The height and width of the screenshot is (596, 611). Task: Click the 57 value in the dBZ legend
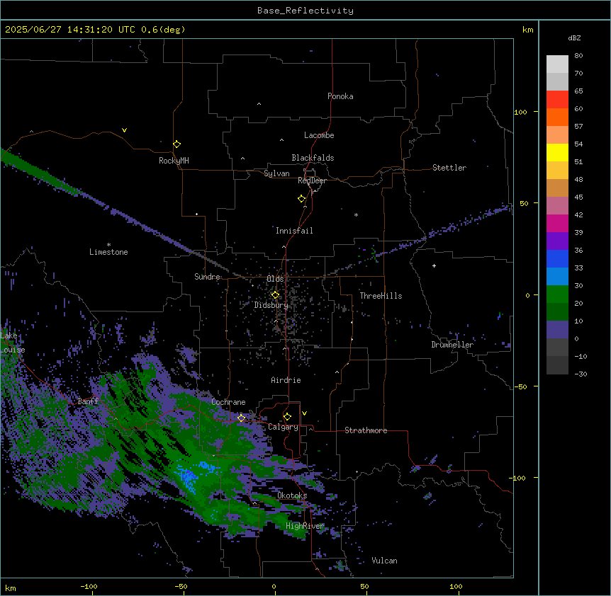pos(578,127)
